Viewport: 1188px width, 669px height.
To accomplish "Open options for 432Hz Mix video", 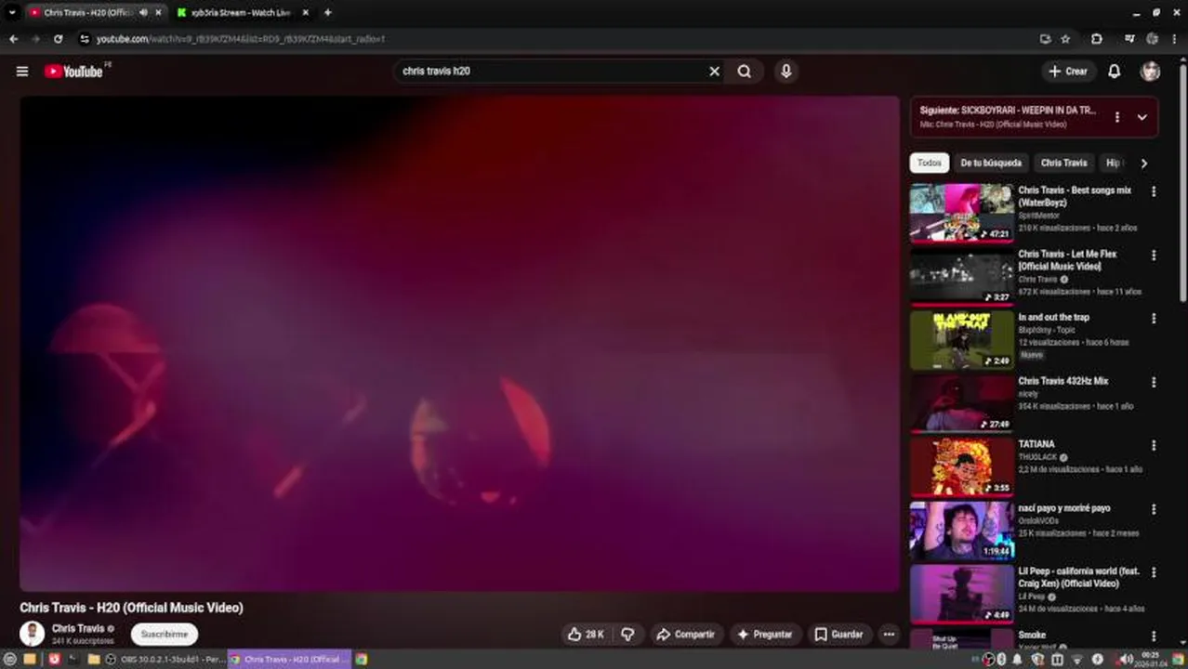I will [x=1154, y=381].
